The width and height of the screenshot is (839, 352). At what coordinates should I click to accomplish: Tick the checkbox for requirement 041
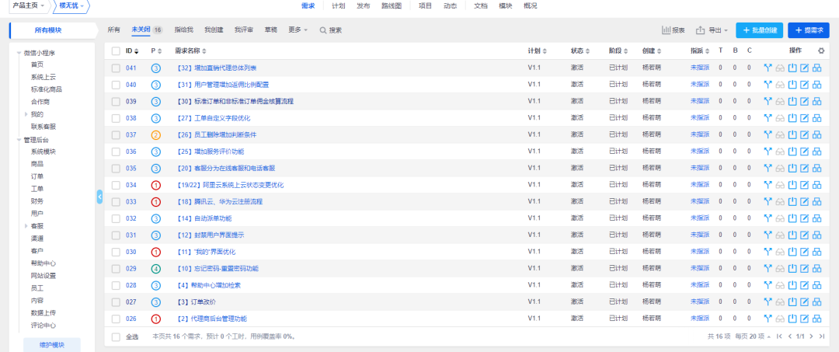[116, 68]
